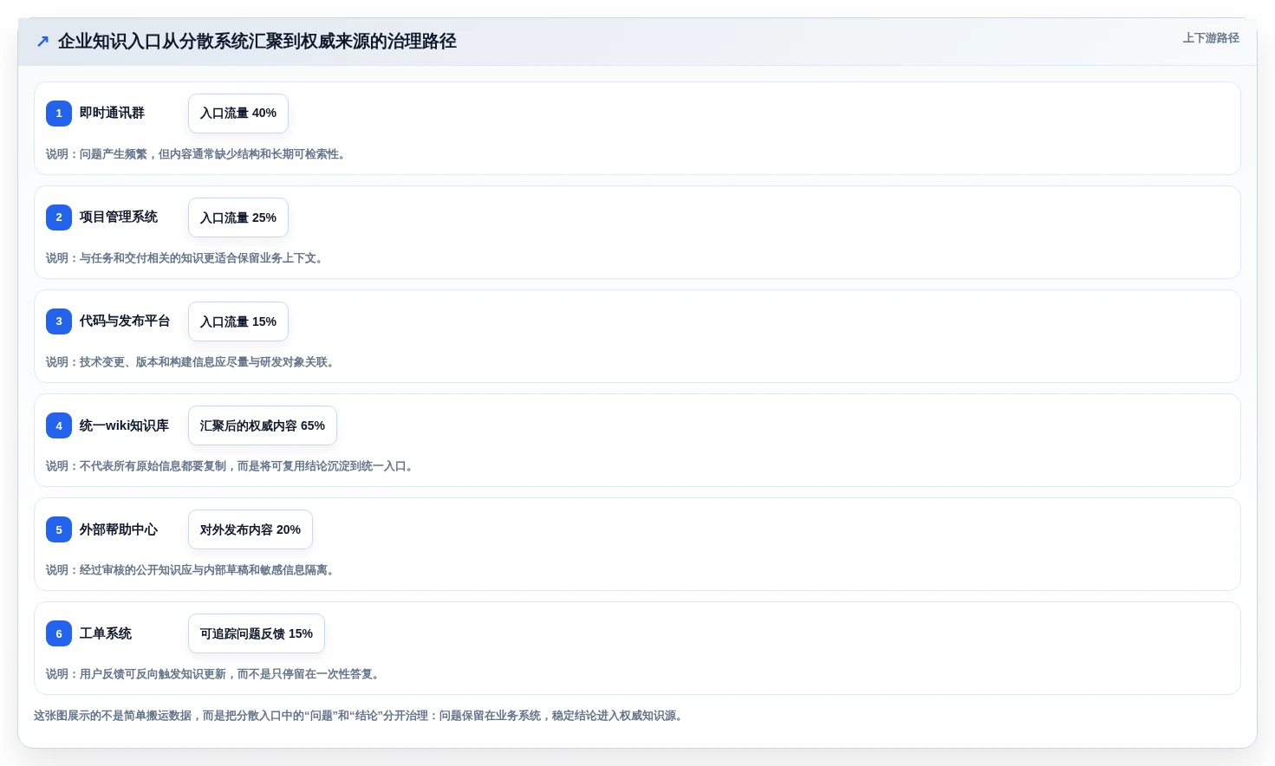Click footer note 这张图展示的不是简单搬运数据

coord(360,716)
